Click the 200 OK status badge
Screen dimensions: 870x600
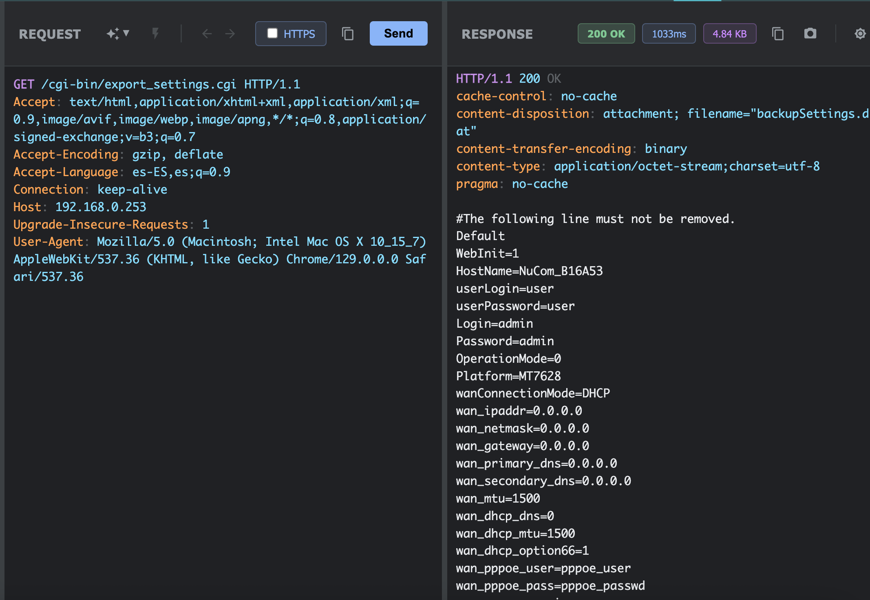click(x=606, y=33)
